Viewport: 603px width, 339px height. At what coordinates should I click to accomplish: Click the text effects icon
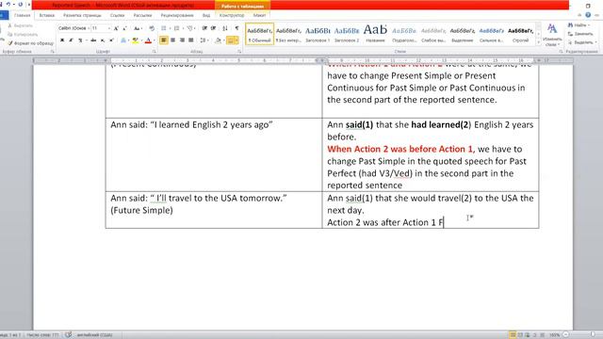123,40
